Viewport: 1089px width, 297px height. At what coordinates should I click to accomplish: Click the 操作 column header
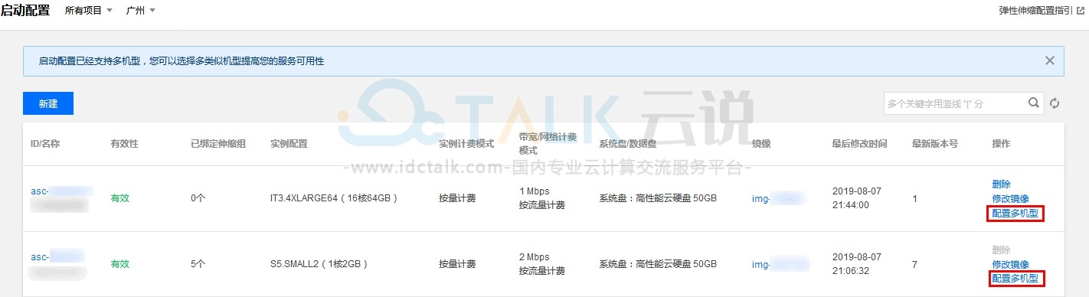point(1001,144)
